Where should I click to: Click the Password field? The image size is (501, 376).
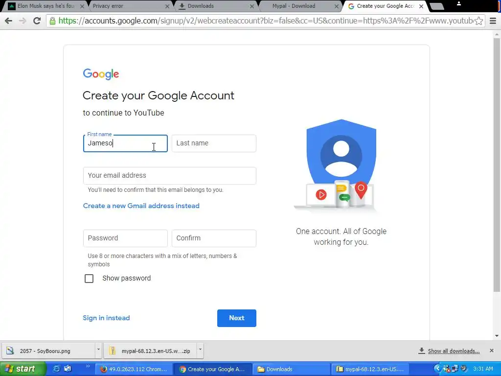(x=125, y=238)
